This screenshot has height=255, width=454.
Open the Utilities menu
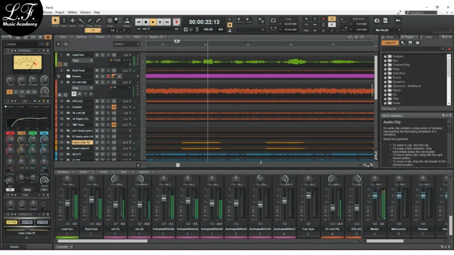73,12
